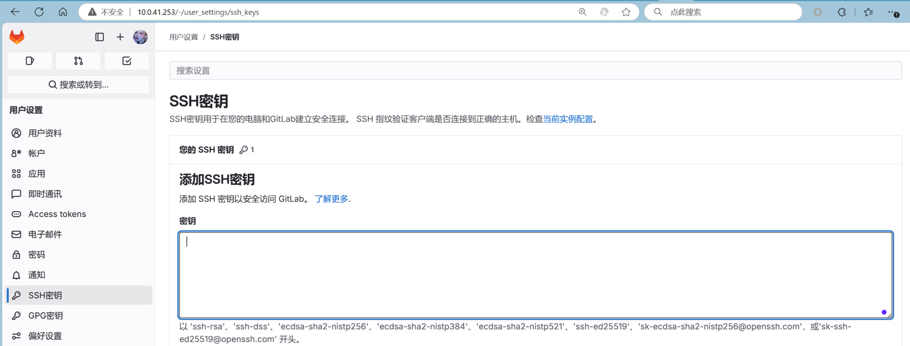
Task: Click browser back arrow
Action: pyautogui.click(x=15, y=12)
